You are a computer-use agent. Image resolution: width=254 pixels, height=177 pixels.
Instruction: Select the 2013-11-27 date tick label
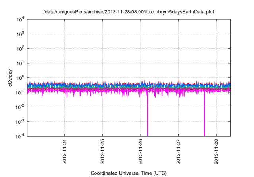point(178,152)
